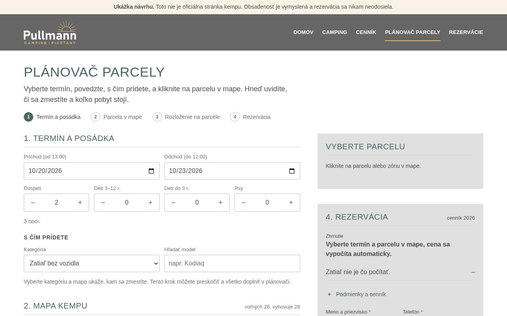Viewport: 507px width, 316px height.
Task: Open the Camping menu item
Action: (335, 32)
